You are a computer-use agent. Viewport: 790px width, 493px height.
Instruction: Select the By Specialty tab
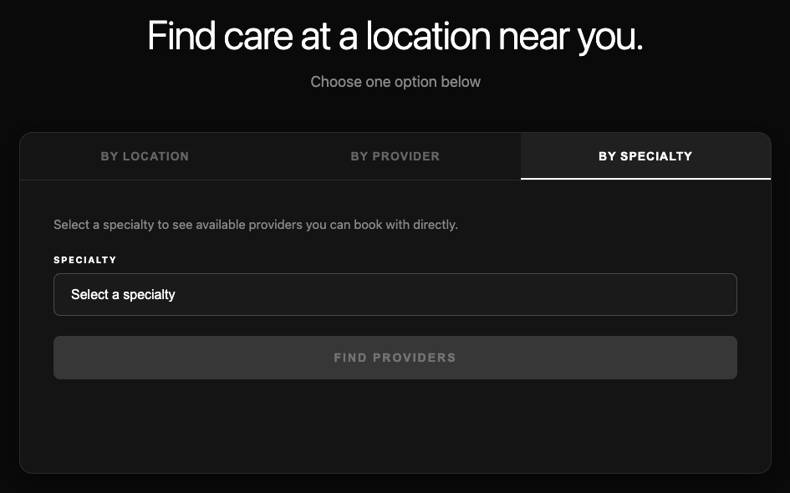645,156
